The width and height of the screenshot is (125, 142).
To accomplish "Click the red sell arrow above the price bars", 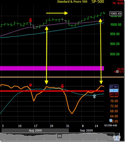I will pyautogui.click(x=30, y=20).
